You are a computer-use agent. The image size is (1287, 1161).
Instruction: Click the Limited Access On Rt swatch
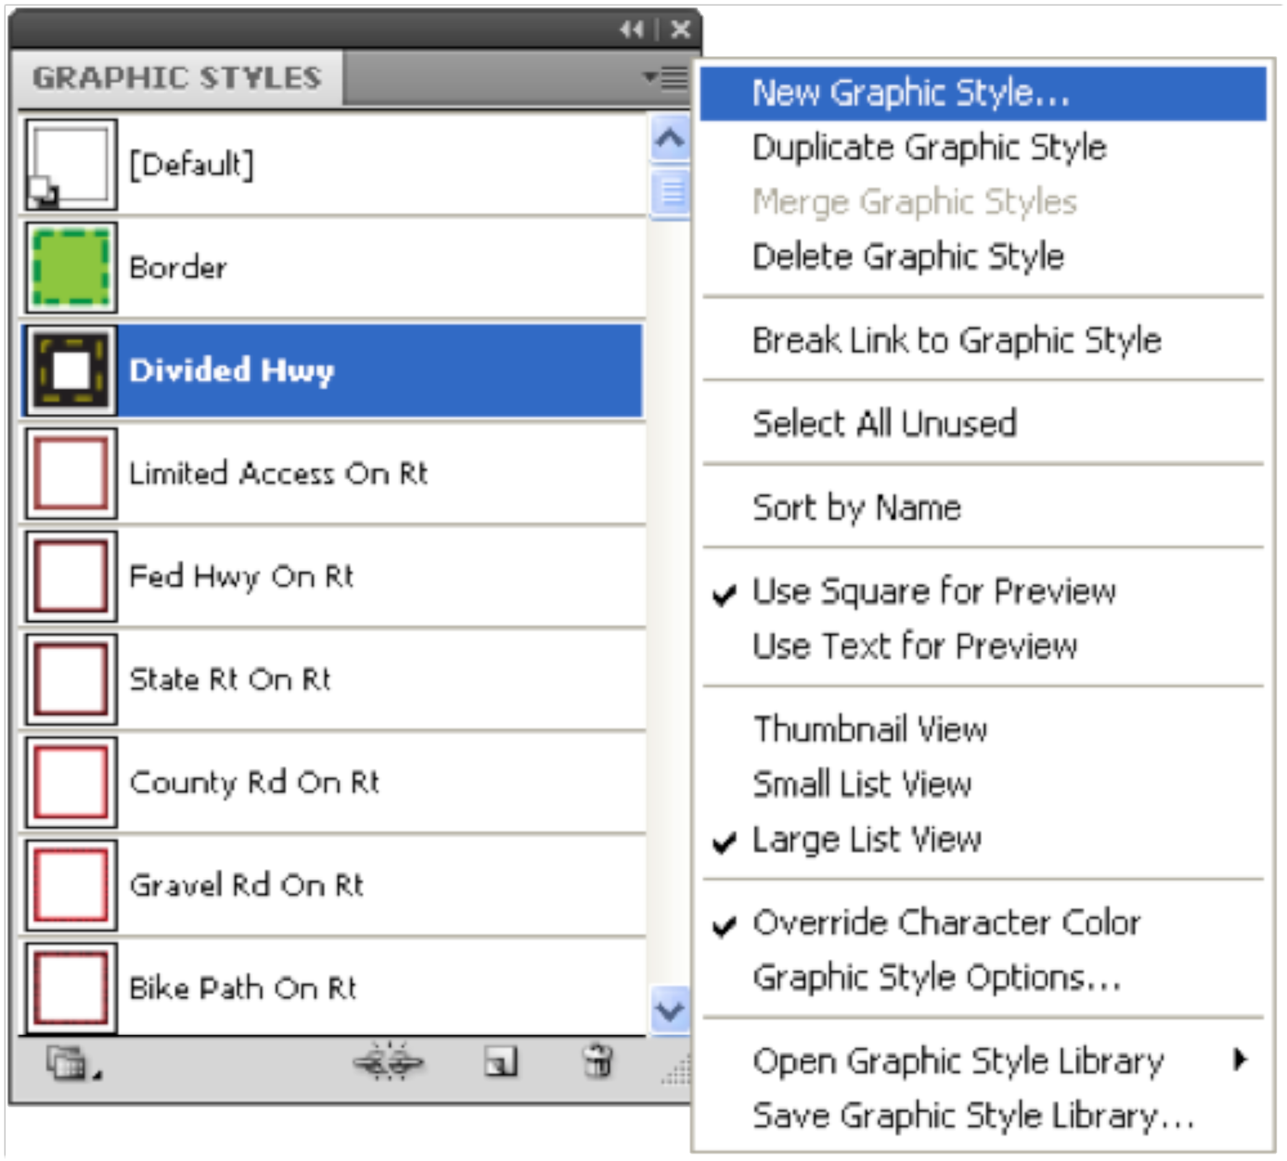click(x=71, y=473)
